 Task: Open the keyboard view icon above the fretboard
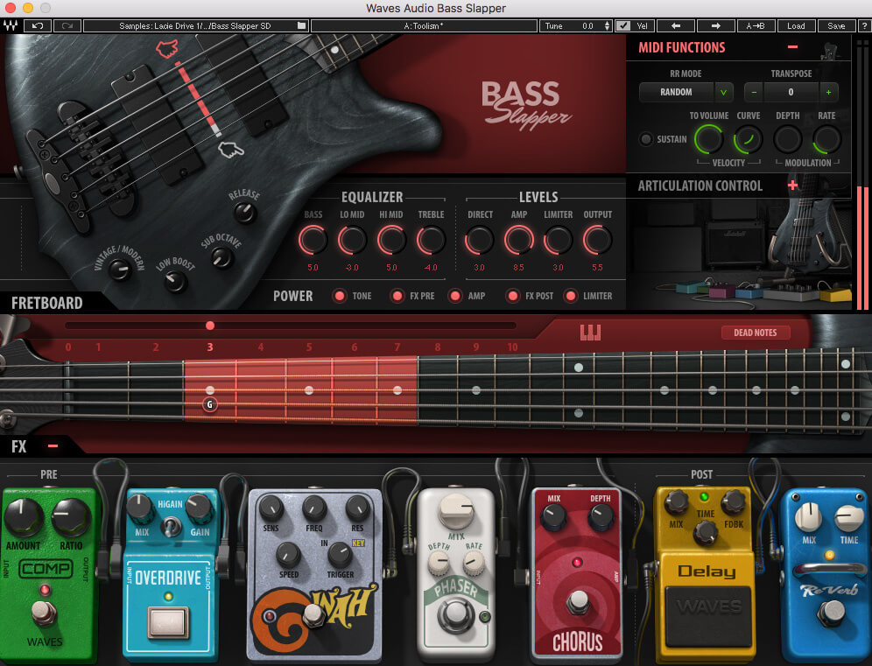coord(590,333)
